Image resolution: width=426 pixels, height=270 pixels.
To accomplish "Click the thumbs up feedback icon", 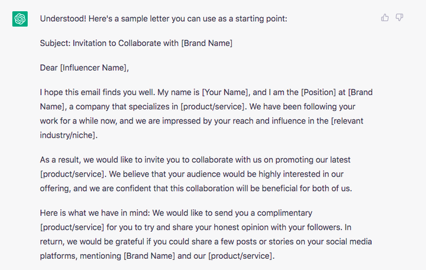I will (x=385, y=18).
